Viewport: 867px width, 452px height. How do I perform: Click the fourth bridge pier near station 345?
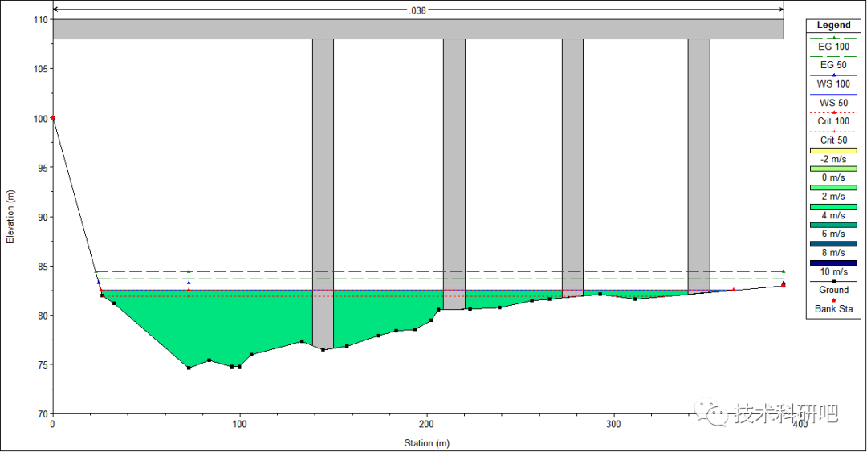pos(699,166)
